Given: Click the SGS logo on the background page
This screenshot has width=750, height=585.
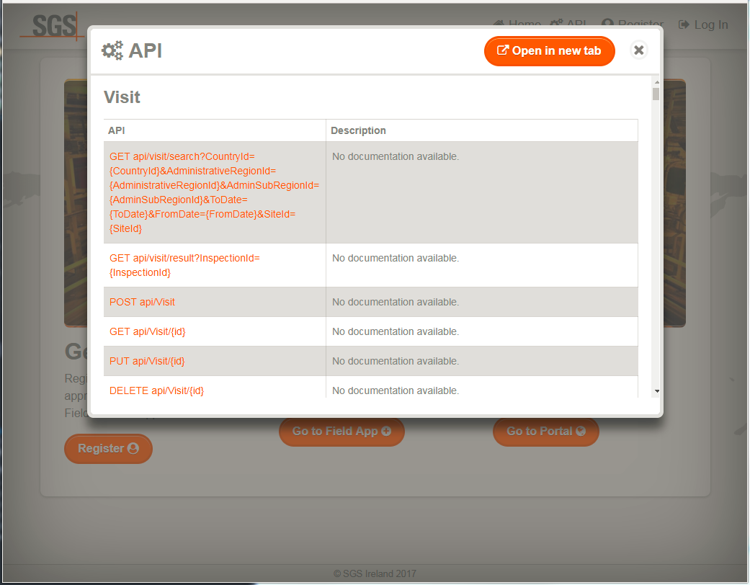Looking at the screenshot, I should click(x=52, y=26).
